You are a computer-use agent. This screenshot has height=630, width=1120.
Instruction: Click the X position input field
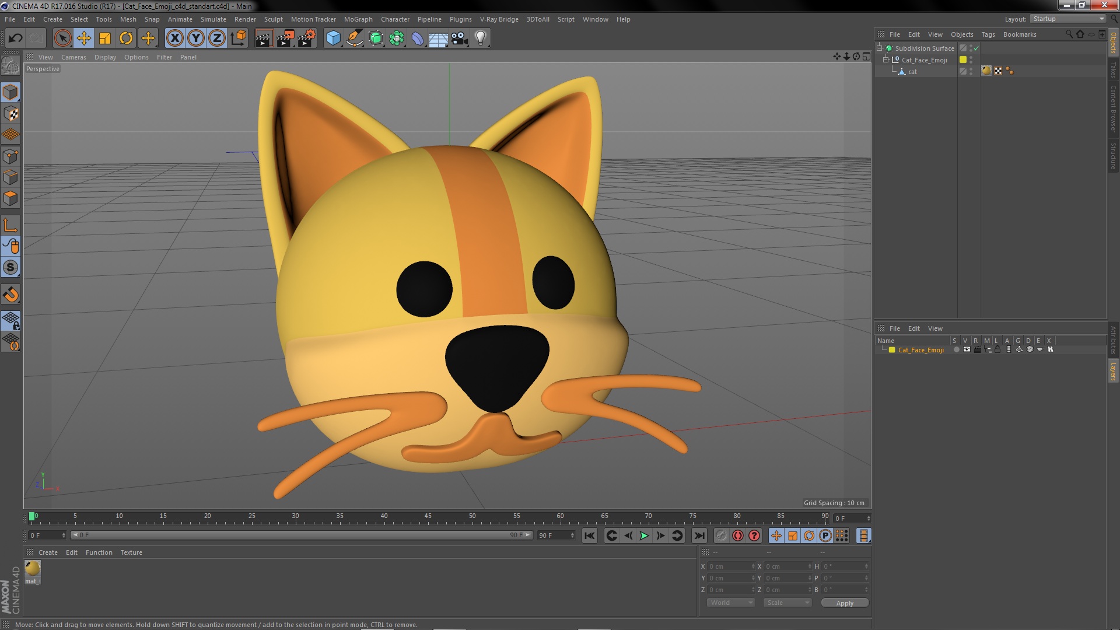pos(731,566)
